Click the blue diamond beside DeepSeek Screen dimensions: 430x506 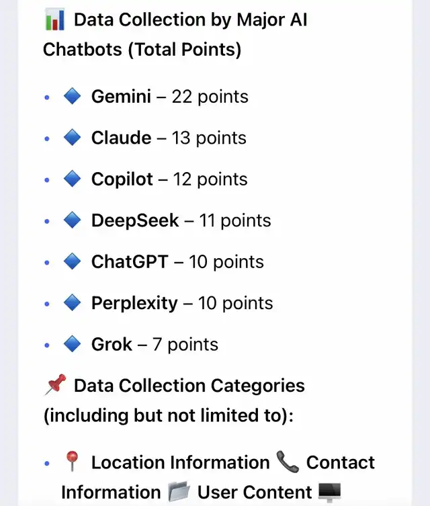pos(72,220)
